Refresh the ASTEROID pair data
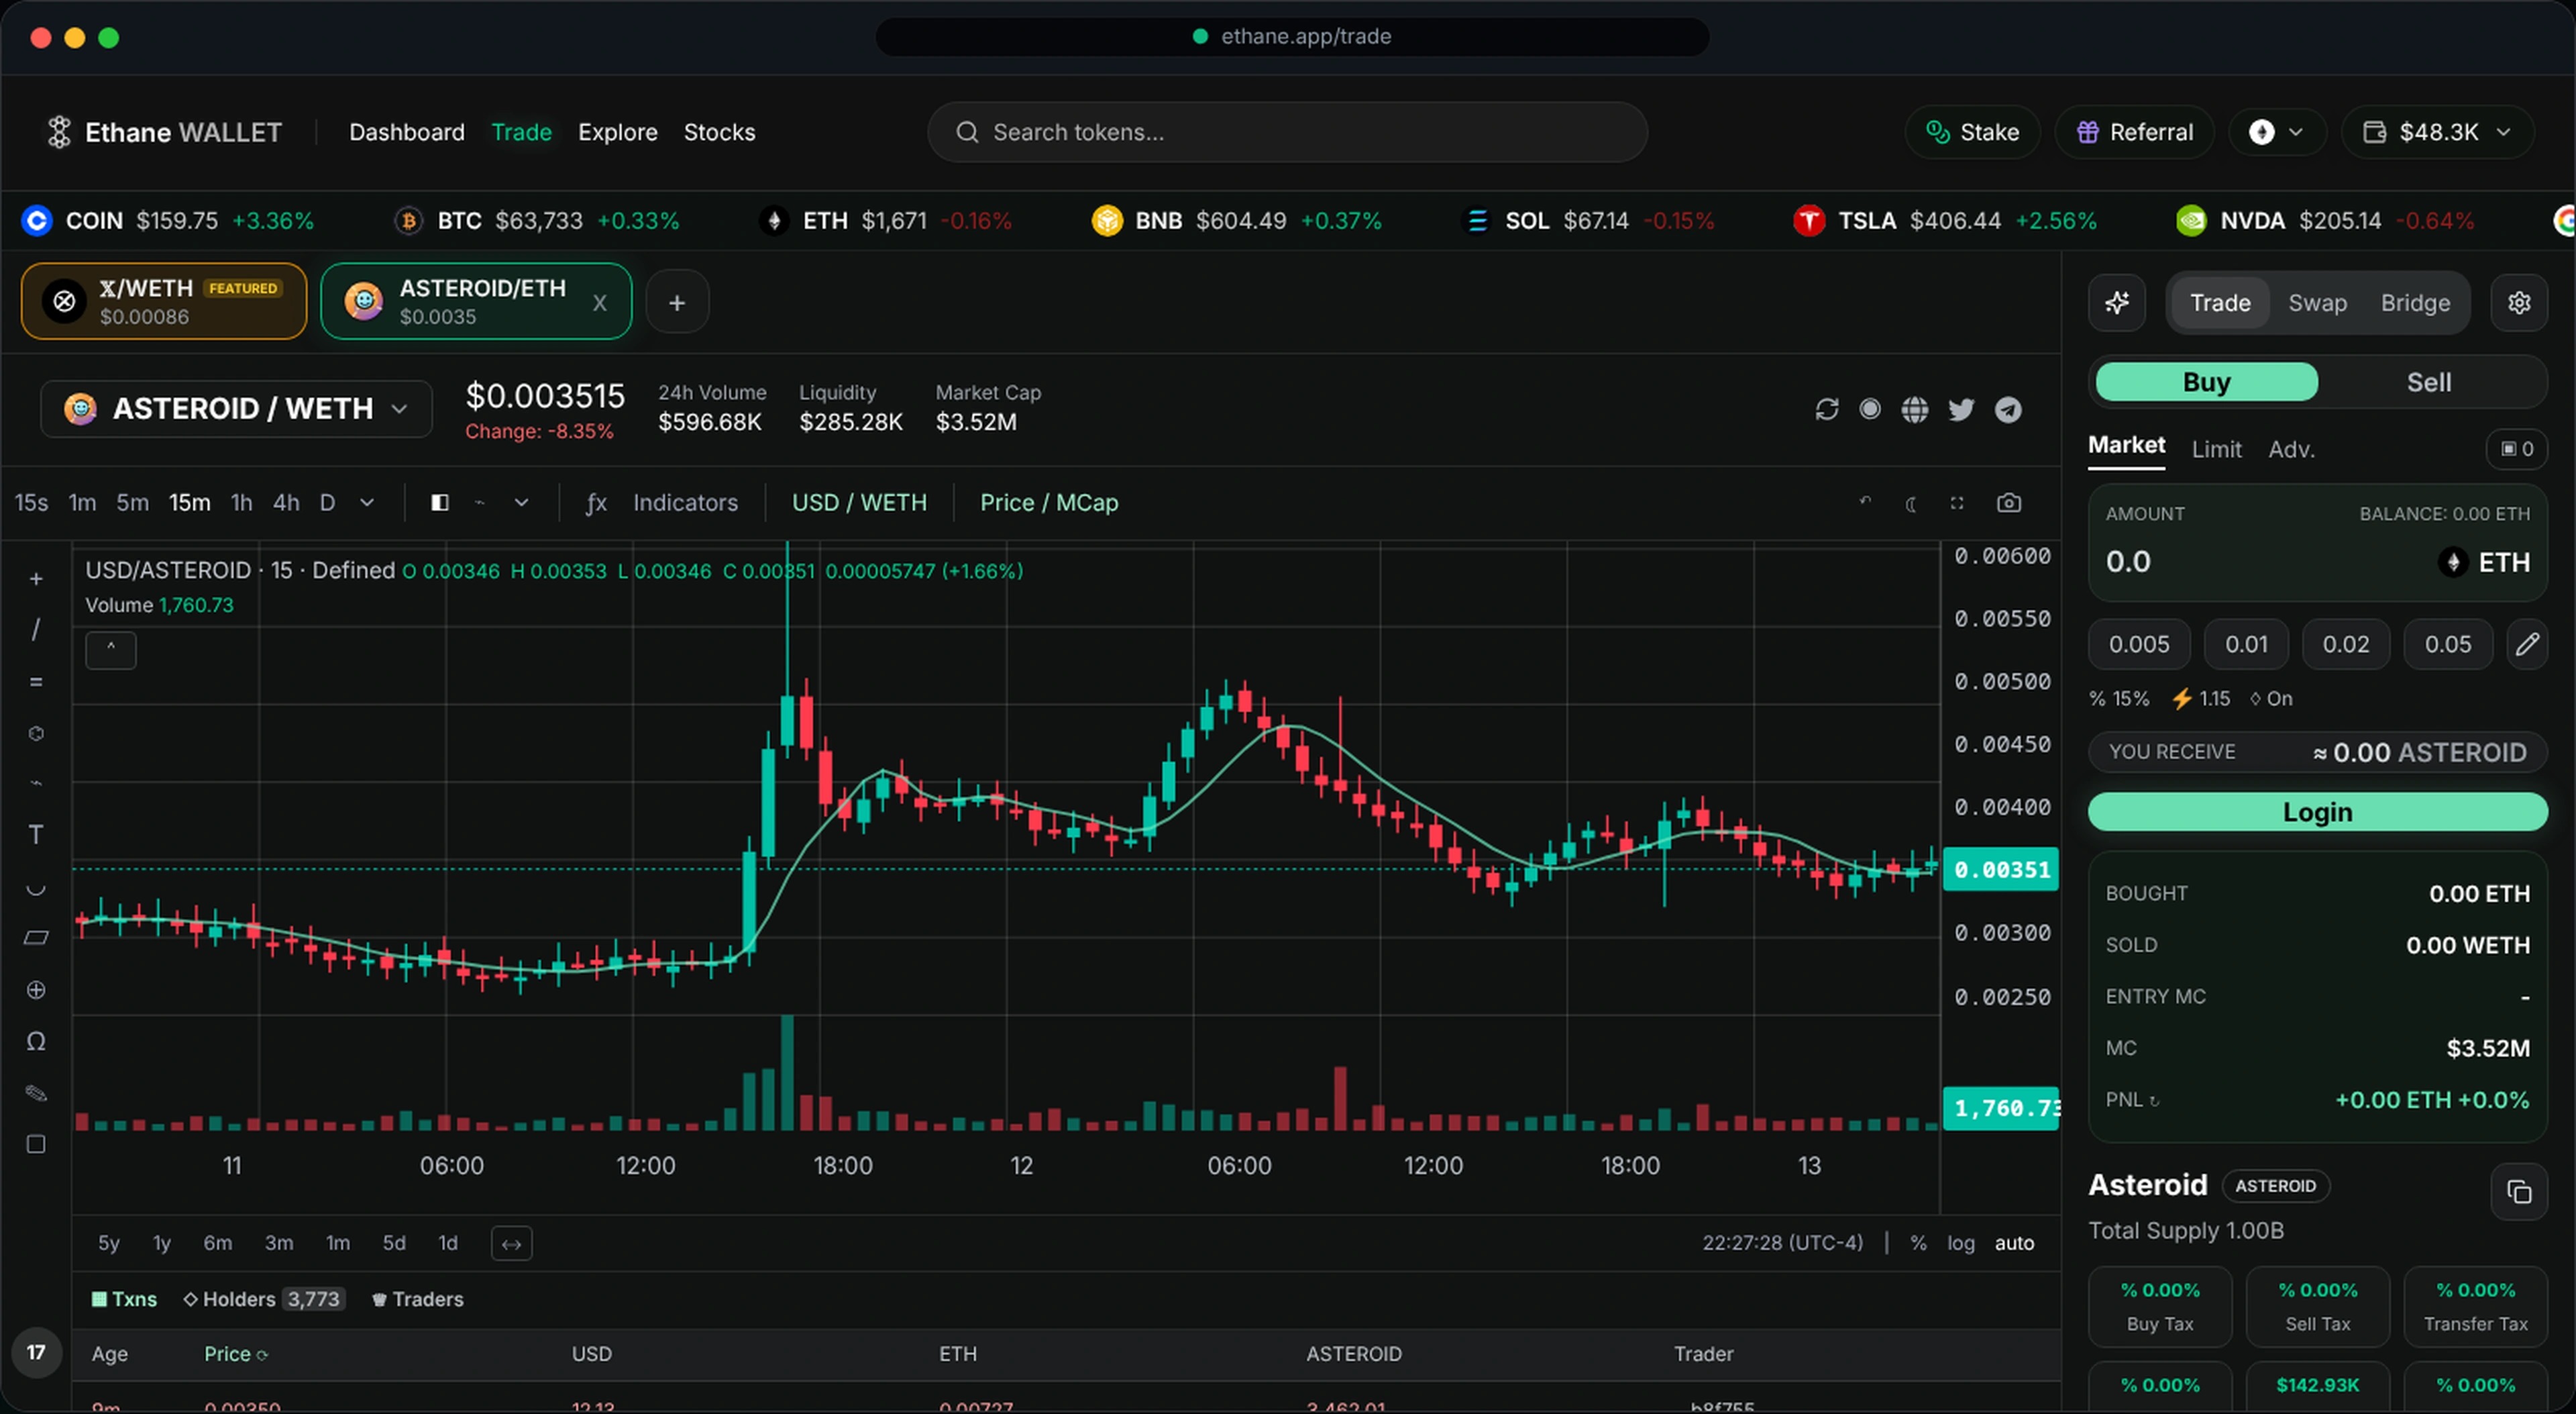The image size is (2576, 1414). coord(1827,409)
